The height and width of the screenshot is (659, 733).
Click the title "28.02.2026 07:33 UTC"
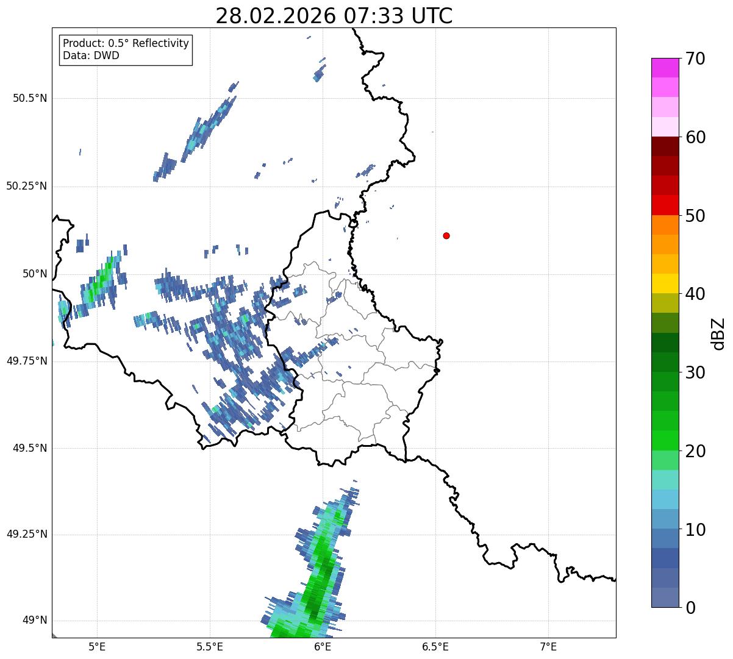334,16
